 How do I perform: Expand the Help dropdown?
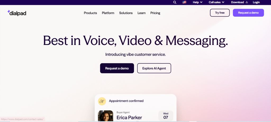click(197, 2)
